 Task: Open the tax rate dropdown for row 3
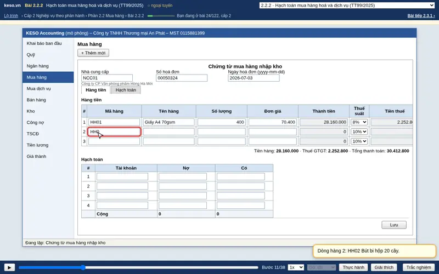point(359,141)
